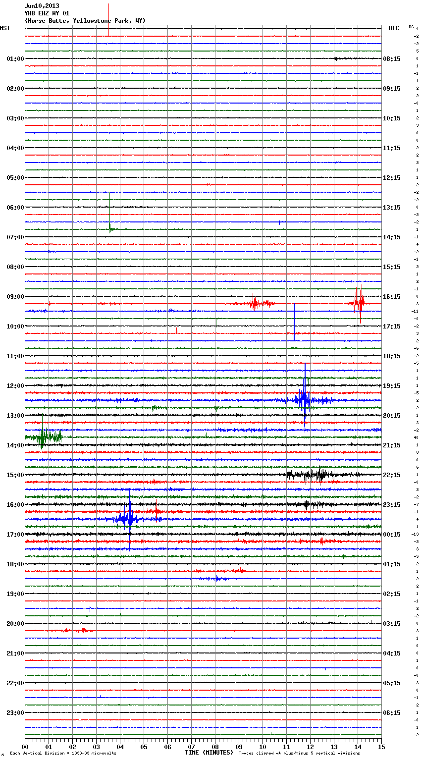Select the 04:00 MST row label
421x760 pixels.
click(15, 148)
